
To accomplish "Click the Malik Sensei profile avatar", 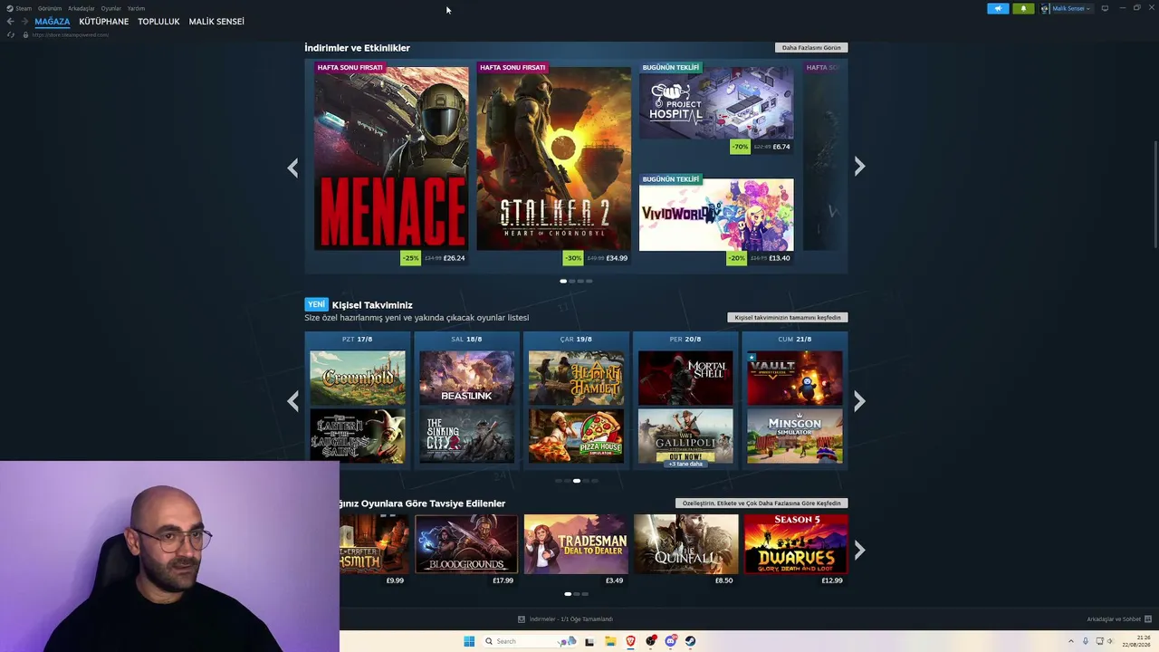I will click(1045, 8).
